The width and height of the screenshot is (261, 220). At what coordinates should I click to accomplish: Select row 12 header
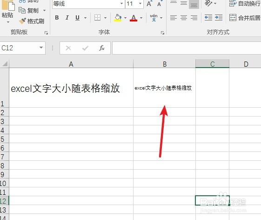pos(4,200)
